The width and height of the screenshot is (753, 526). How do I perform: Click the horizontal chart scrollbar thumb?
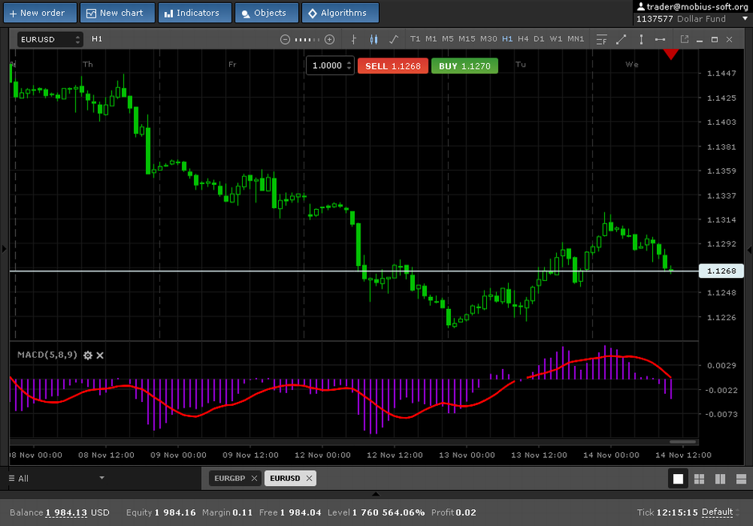(683, 441)
